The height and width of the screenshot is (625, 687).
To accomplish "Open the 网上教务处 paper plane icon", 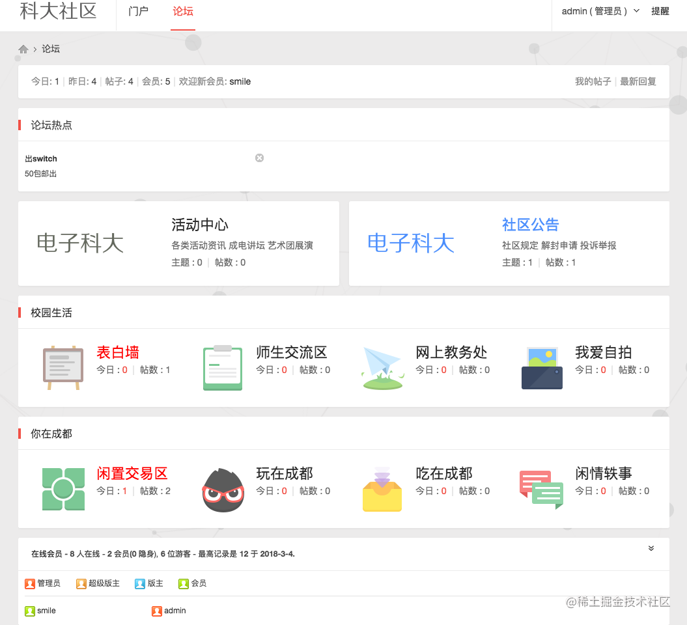I will pyautogui.click(x=382, y=368).
